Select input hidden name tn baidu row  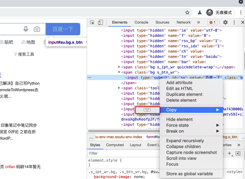pyautogui.click(x=171, y=57)
